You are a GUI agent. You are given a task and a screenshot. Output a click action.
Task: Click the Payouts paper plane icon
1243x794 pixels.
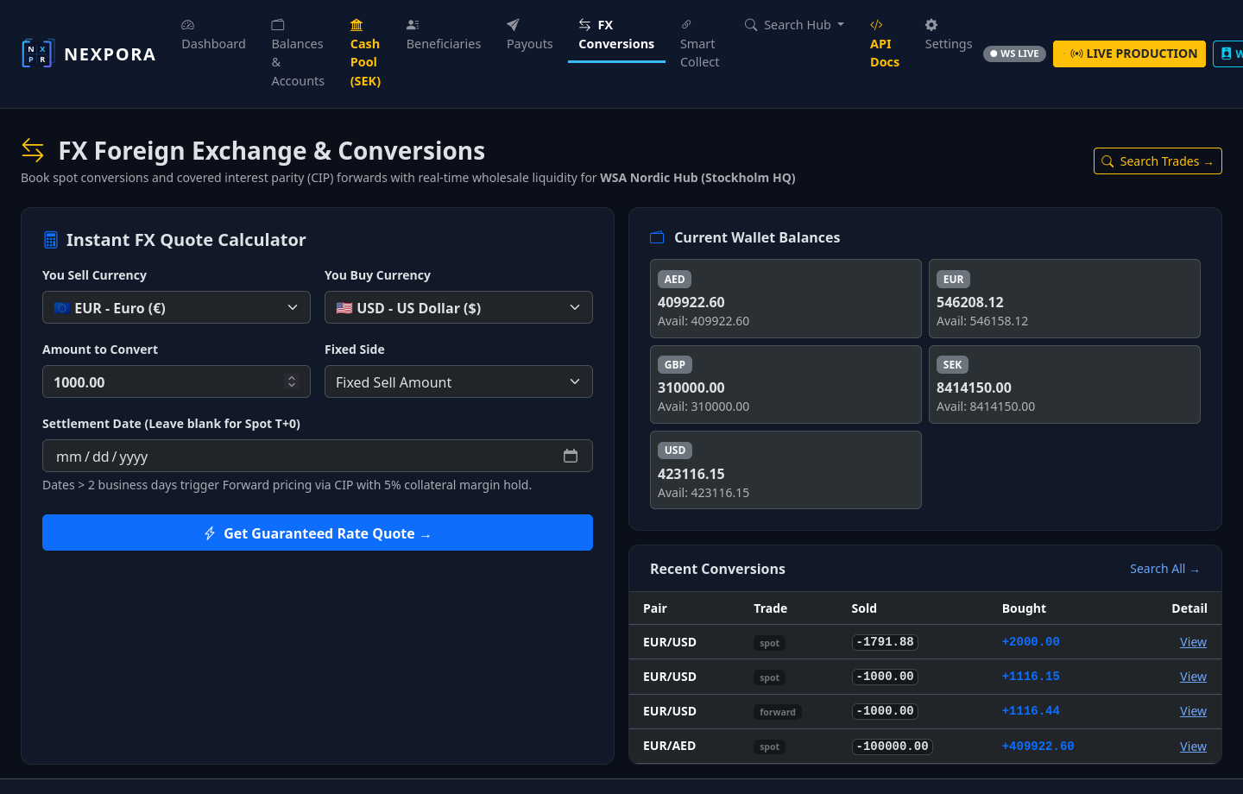[513, 25]
